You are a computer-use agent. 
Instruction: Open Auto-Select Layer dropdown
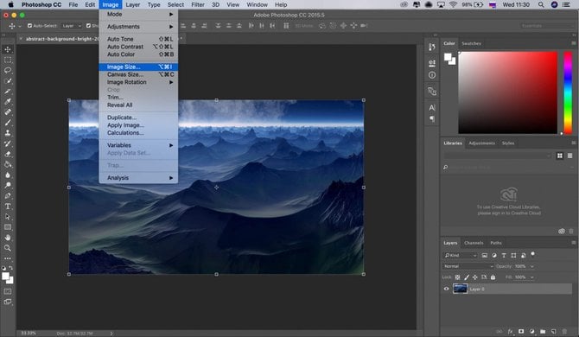pos(72,26)
